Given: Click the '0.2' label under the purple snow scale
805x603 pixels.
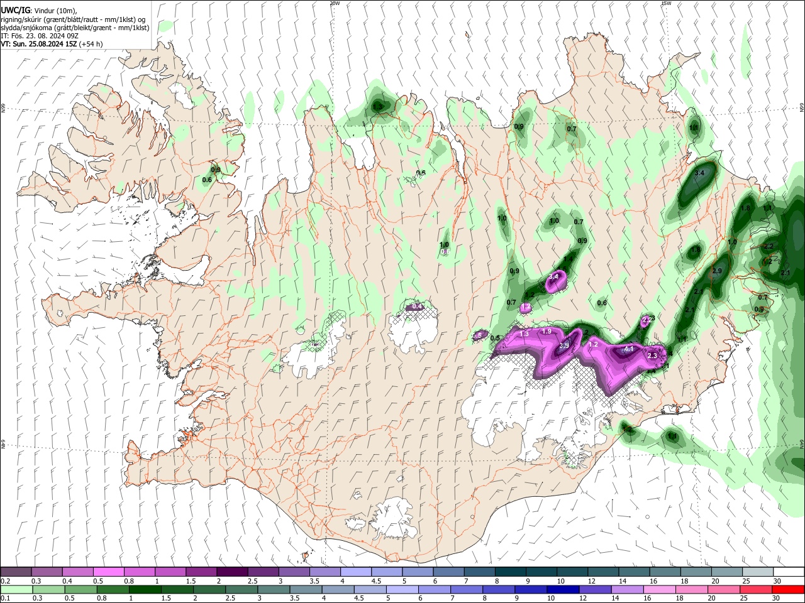Looking at the screenshot, I should coord(6,581).
